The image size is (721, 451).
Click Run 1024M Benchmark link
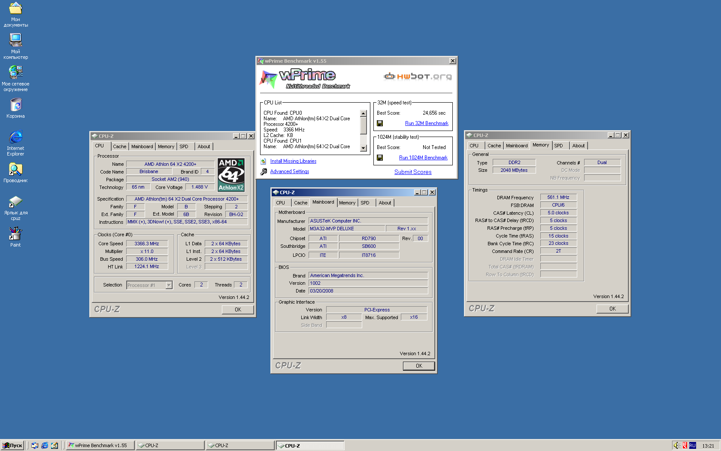[x=423, y=158]
